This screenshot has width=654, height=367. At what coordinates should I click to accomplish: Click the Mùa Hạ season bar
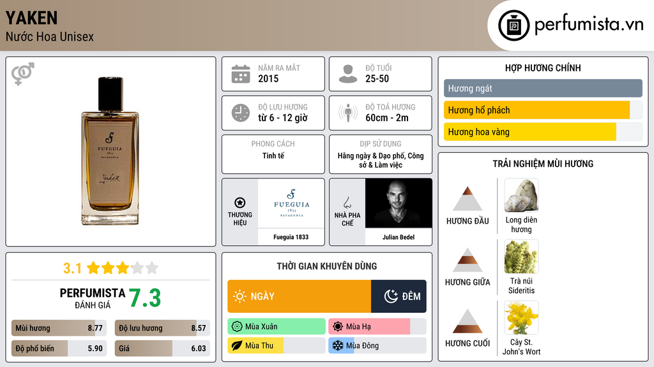pos(377,327)
